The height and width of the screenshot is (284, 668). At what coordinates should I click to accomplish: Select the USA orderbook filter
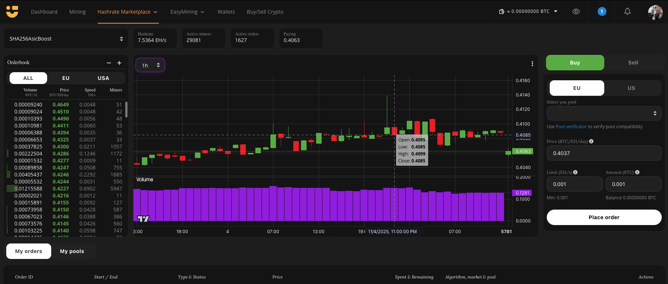click(103, 78)
